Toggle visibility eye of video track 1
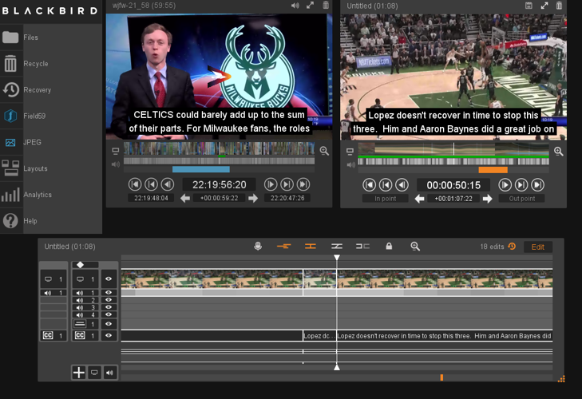Image resolution: width=582 pixels, height=399 pixels. point(109,279)
